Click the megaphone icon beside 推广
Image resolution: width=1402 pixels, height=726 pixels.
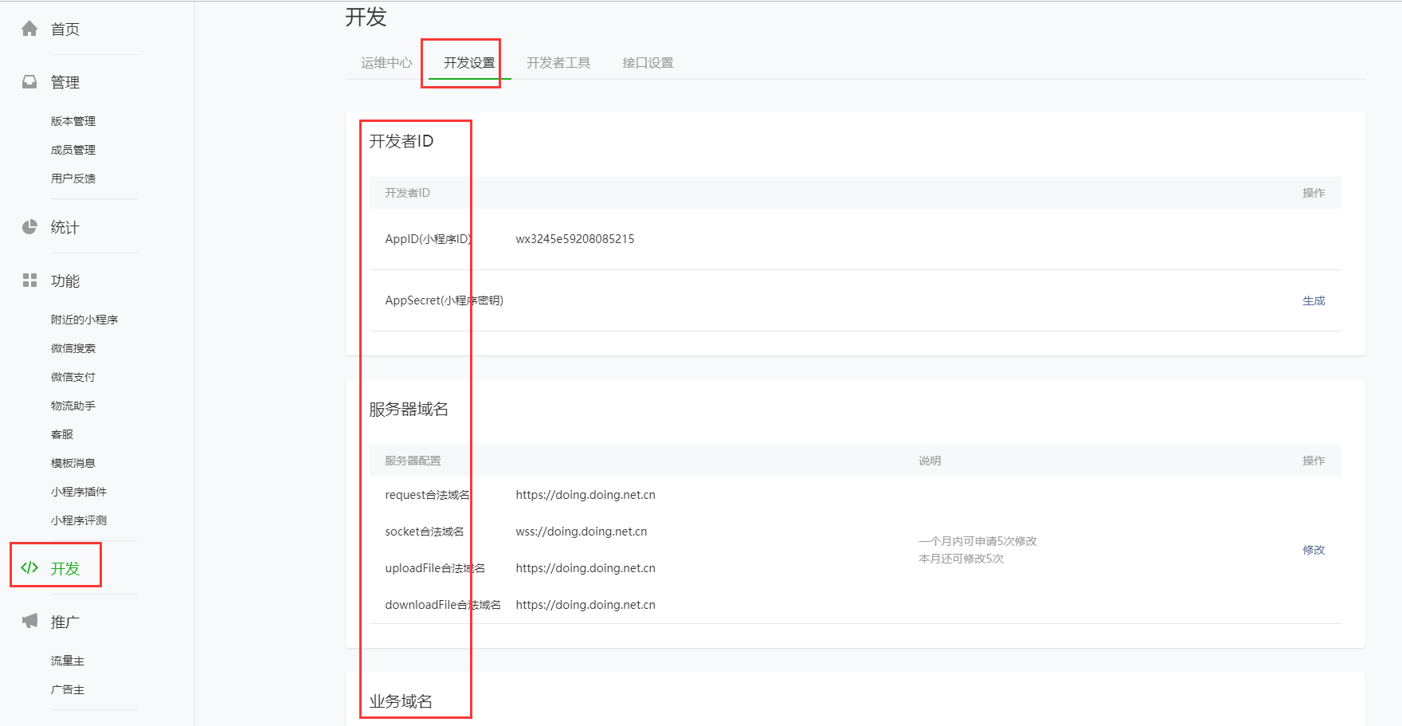[29, 622]
